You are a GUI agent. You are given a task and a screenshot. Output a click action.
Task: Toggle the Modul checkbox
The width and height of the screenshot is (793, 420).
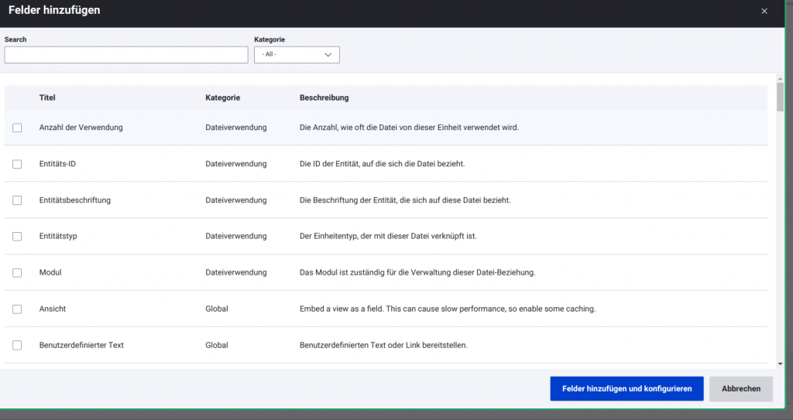(17, 273)
